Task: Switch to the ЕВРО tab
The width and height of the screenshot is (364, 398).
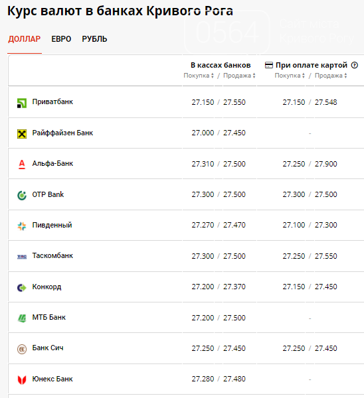Action: coord(61,39)
